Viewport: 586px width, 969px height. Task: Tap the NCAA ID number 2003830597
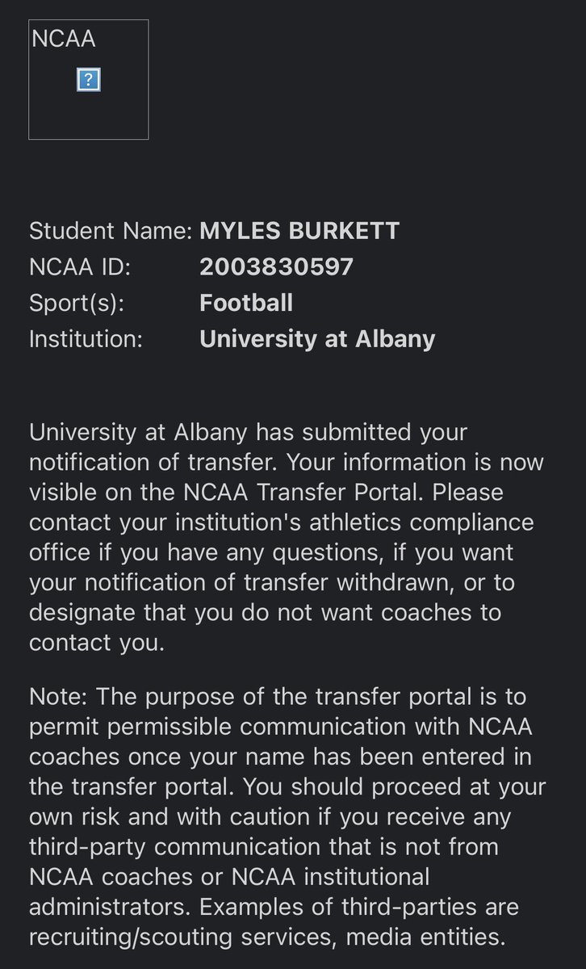point(277,266)
